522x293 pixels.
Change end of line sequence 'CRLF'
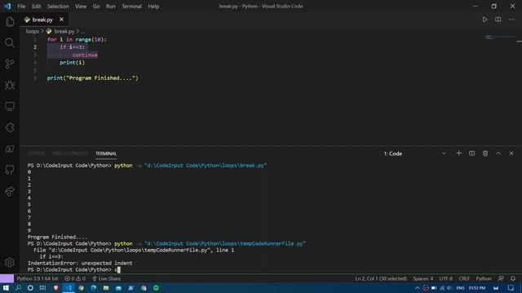tap(464, 278)
